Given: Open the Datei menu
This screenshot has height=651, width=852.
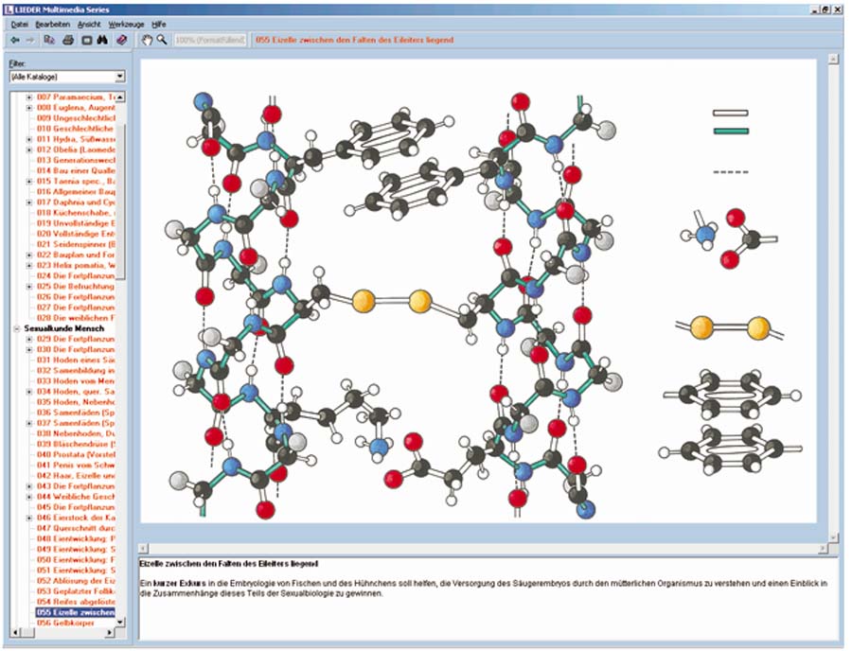Looking at the screenshot, I should tap(19, 23).
